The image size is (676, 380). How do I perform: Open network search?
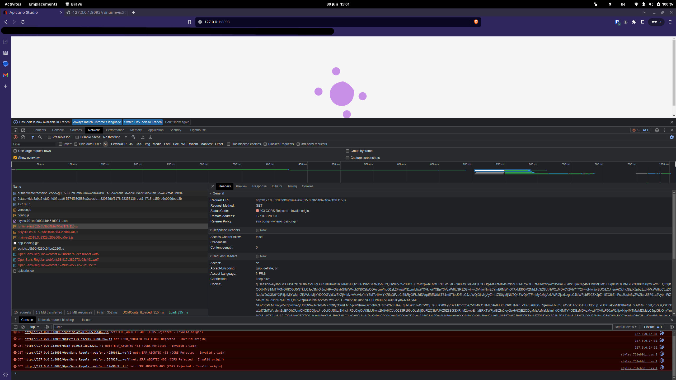pos(40,137)
